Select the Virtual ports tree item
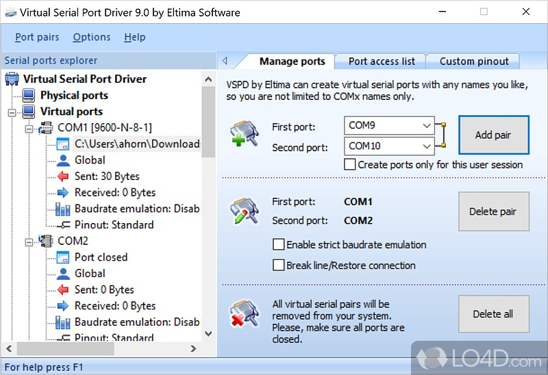The width and height of the screenshot is (548, 375). (x=72, y=112)
